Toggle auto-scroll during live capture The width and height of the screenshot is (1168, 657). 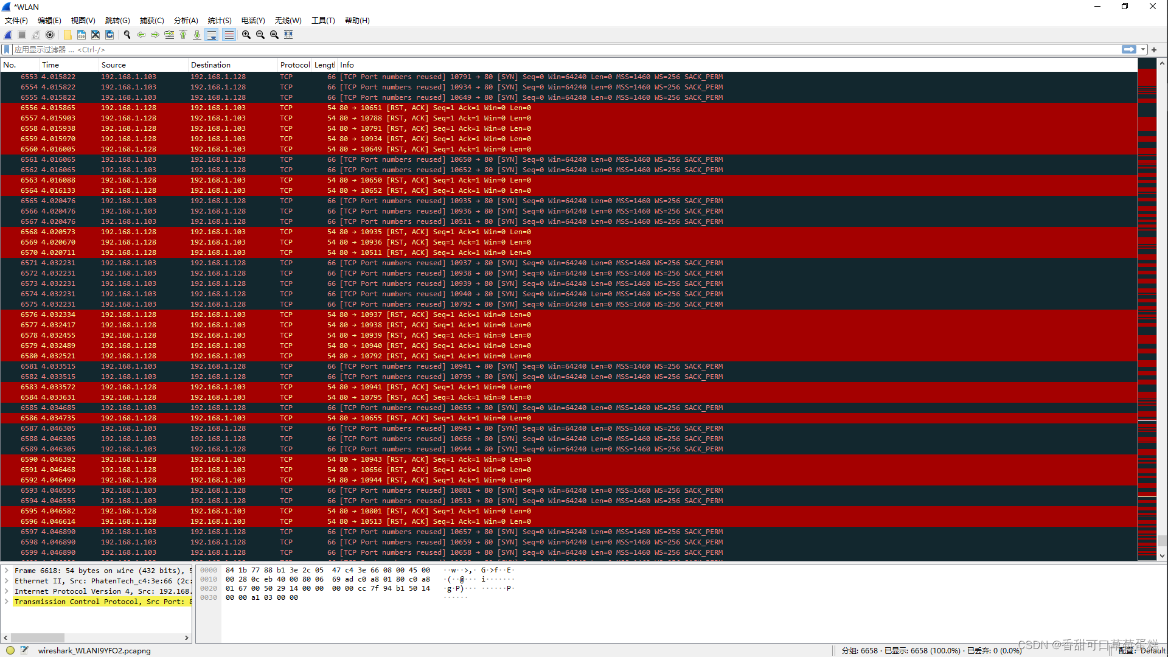pos(212,35)
